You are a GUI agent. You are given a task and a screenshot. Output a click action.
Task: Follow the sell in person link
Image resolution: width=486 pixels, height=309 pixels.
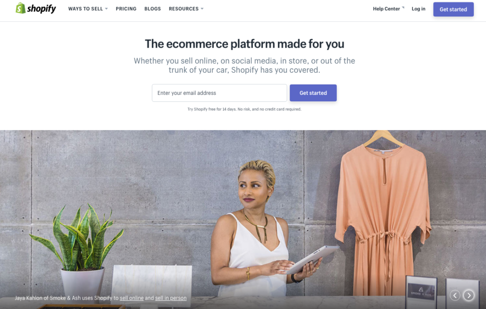[x=171, y=298]
